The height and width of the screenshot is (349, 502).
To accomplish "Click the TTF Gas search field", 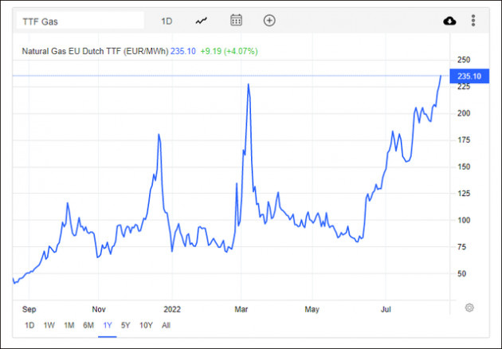I will click(80, 22).
